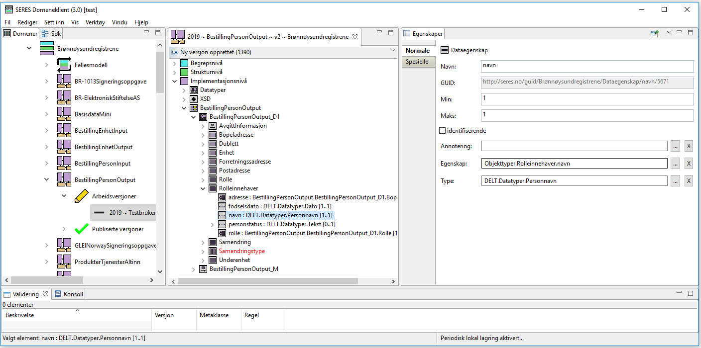Expand the Samendring node
Image resolution: width=701 pixels, height=348 pixels.
click(x=203, y=242)
